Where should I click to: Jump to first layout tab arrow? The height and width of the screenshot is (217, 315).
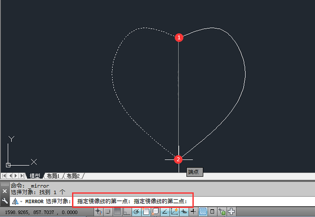pyautogui.click(x=4, y=176)
